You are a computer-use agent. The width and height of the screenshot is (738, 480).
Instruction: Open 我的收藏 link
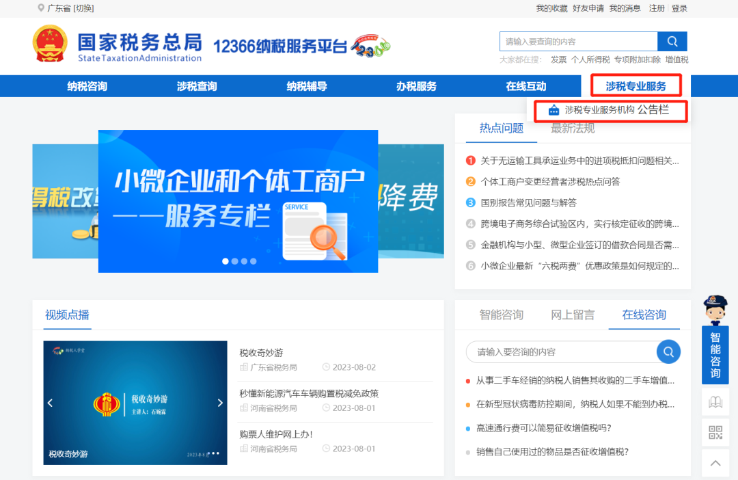(551, 8)
